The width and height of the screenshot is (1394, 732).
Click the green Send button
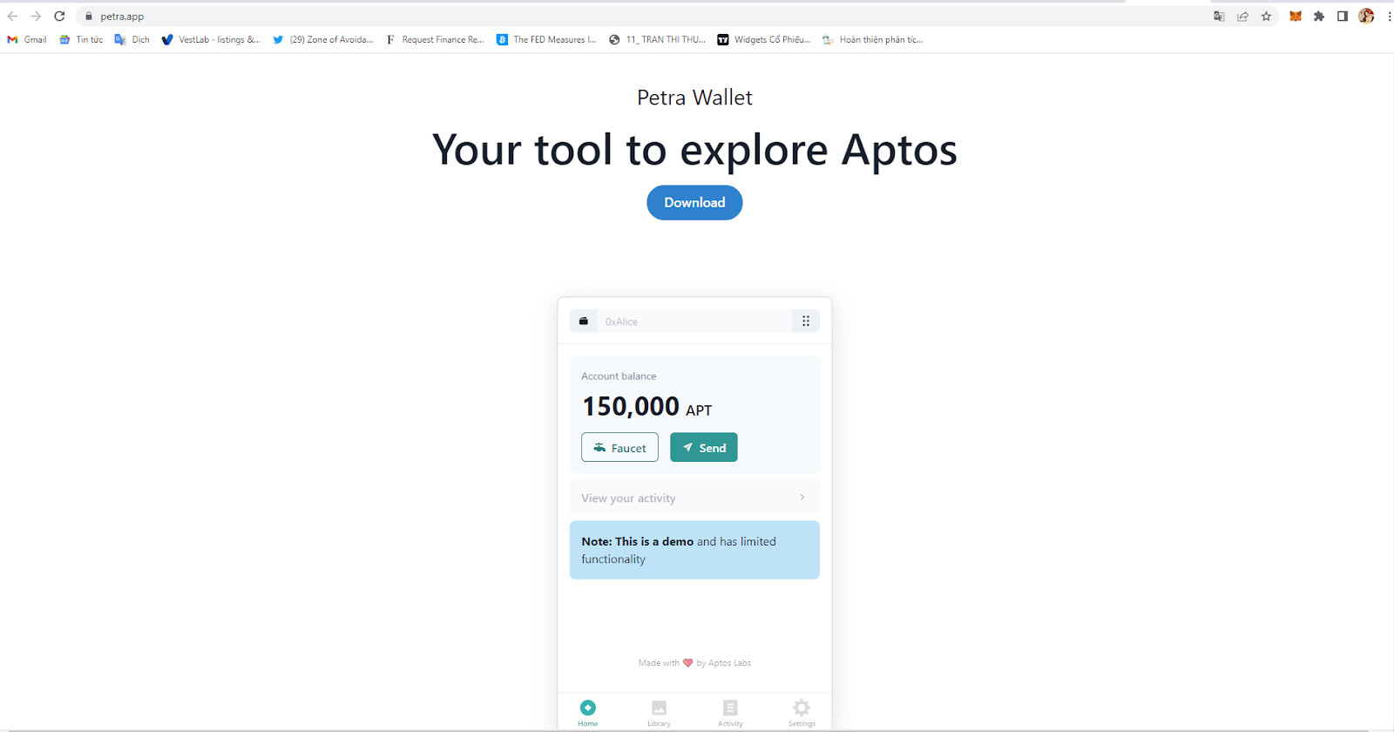704,448
